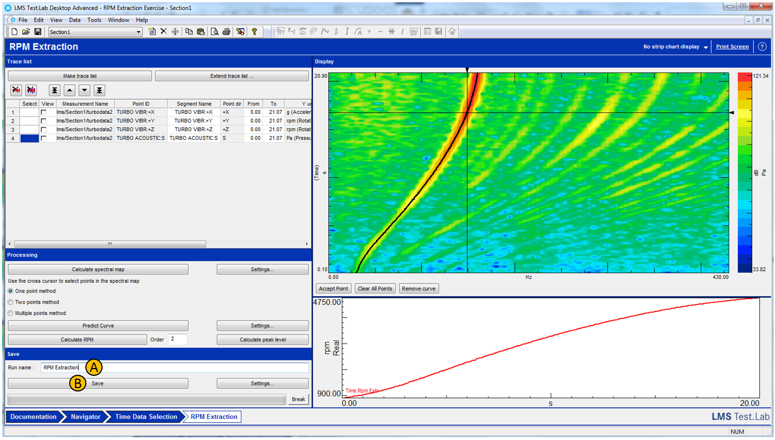The image size is (775, 440).
Task: Click the toolbar icon left of the help icon
Action: [240, 32]
